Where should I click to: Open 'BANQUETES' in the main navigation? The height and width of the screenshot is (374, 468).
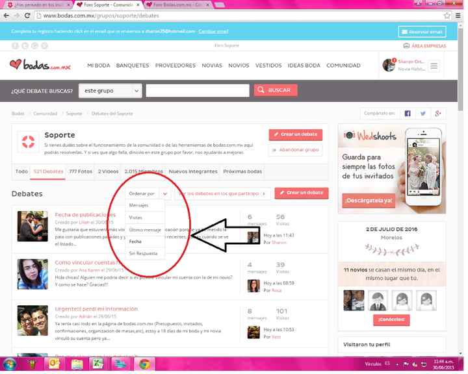tap(133, 66)
